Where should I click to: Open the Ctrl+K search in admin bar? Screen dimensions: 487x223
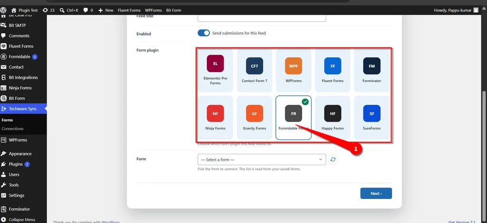pyautogui.click(x=68, y=10)
